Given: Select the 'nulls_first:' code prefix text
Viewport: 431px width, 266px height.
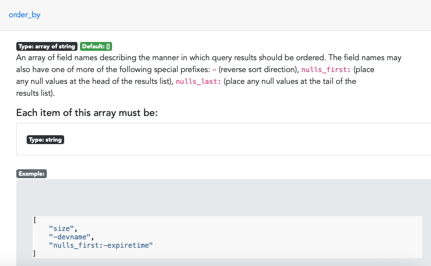Looking at the screenshot, I should point(326,70).
